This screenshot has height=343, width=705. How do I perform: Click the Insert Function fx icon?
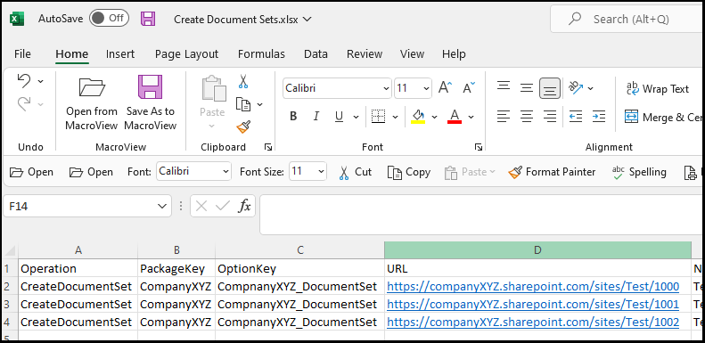tap(244, 207)
